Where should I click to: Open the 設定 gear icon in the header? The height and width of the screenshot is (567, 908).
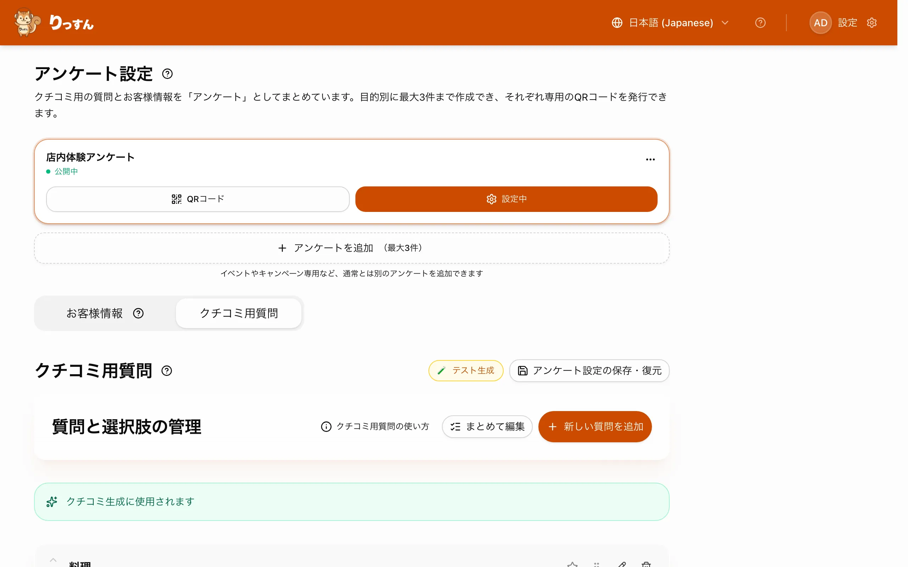tap(871, 23)
